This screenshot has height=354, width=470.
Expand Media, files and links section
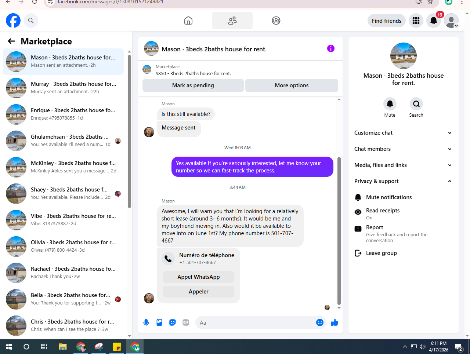pos(403,165)
